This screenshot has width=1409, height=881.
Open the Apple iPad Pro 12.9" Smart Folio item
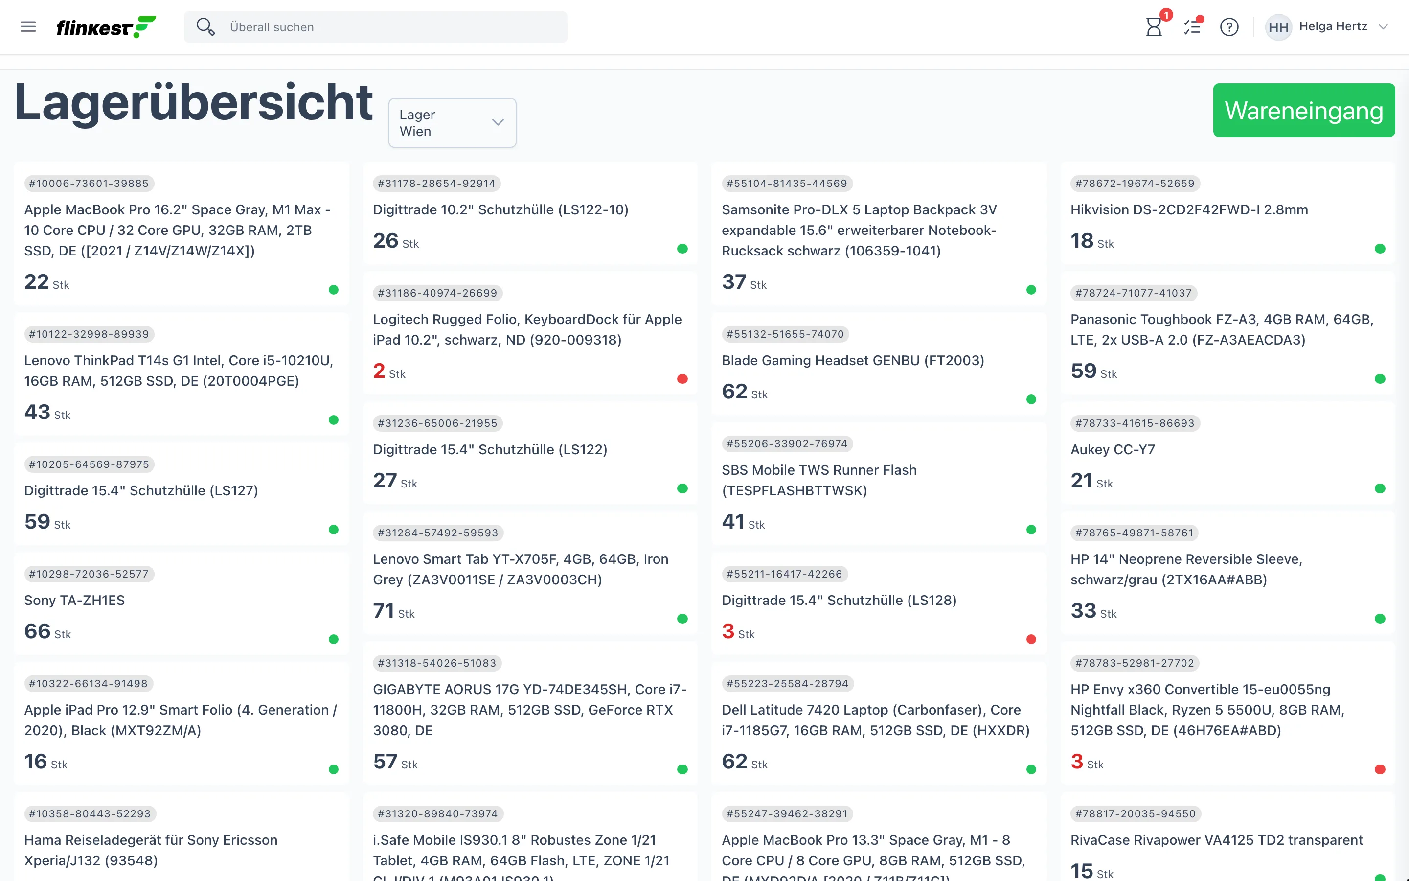(182, 724)
